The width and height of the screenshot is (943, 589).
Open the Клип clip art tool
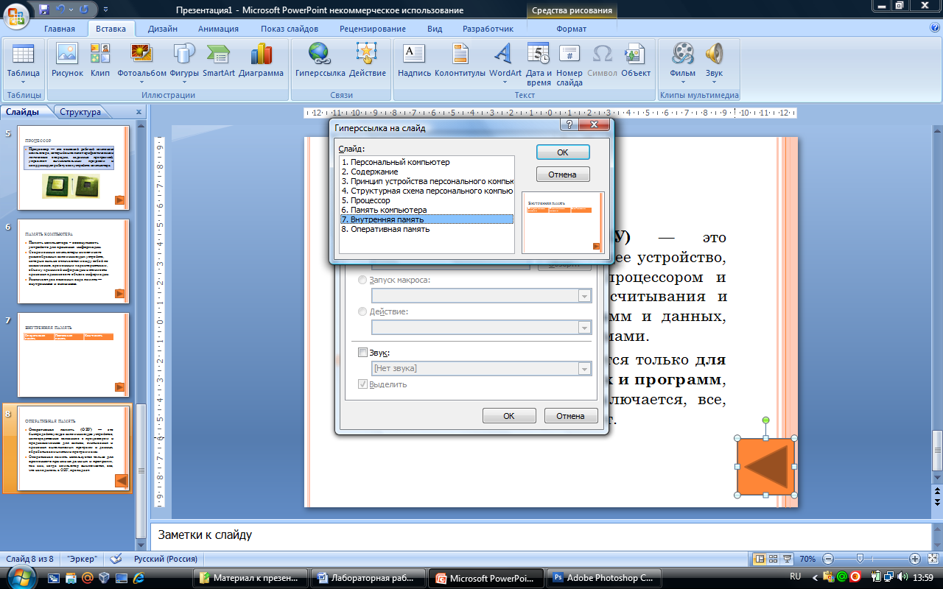(x=100, y=60)
